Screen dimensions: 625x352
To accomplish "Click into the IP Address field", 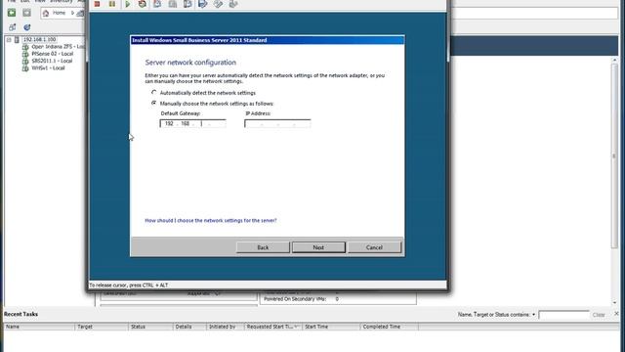I will (x=277, y=124).
